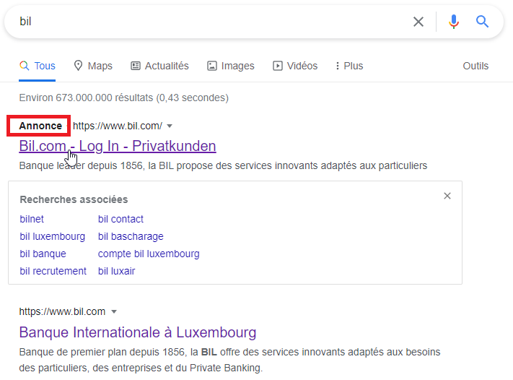This screenshot has height=380, width=513.
Task: Clear the search box with X icon
Action: click(x=418, y=22)
